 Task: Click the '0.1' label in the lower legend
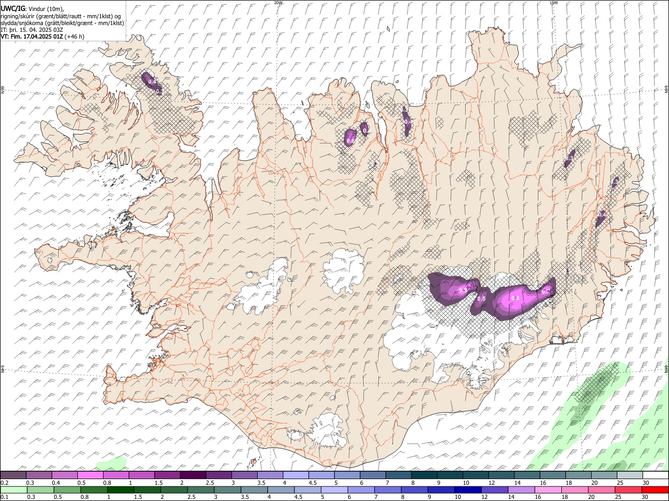(4, 497)
